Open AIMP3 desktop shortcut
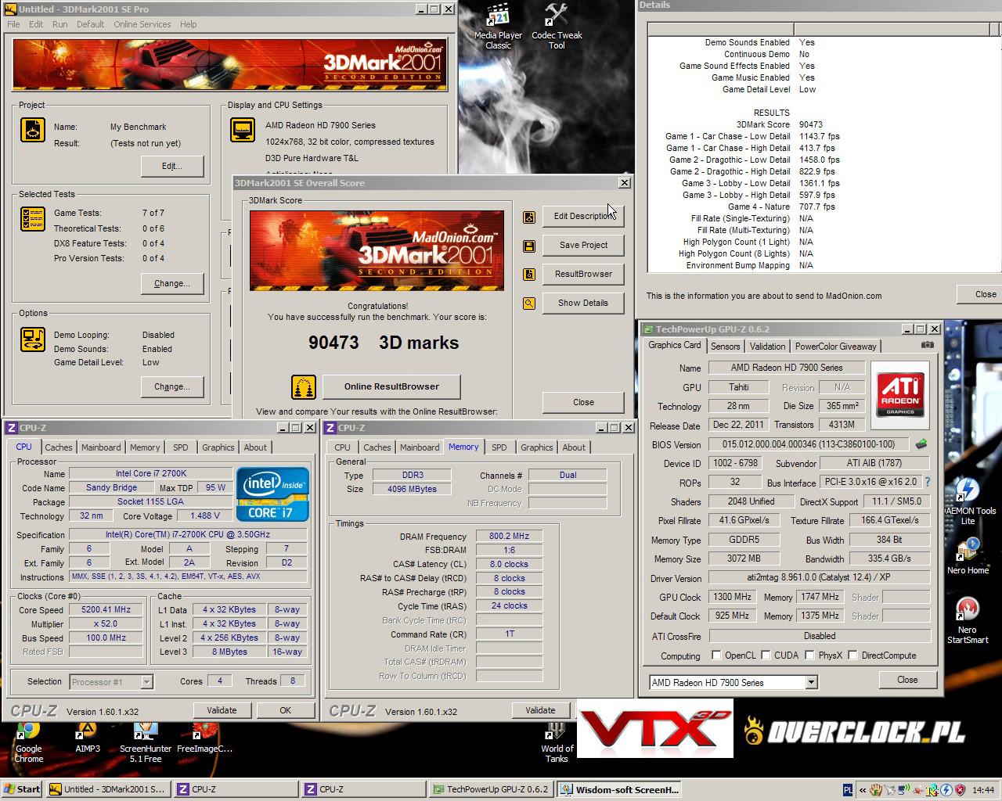This screenshot has height=801, width=1002. point(87,738)
